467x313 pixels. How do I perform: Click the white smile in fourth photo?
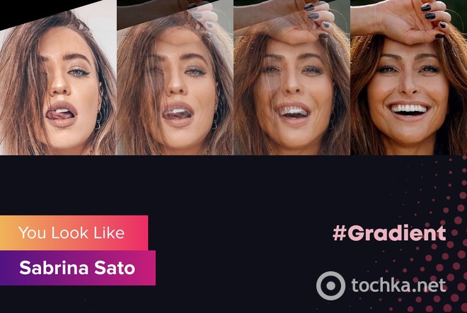coord(410,109)
